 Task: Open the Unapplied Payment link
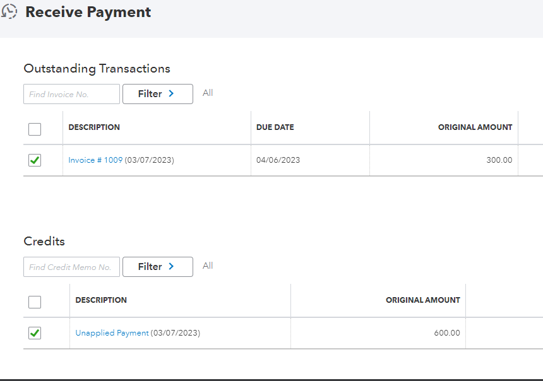[112, 333]
